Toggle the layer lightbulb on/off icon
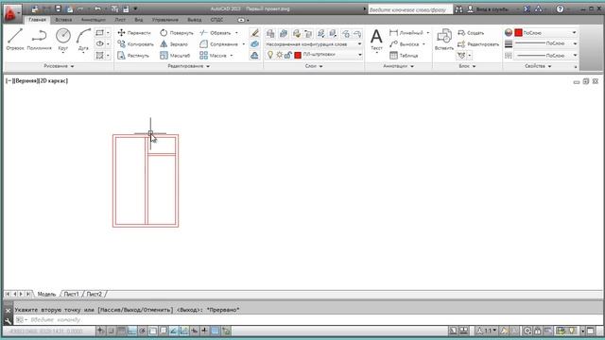Screen dimensions: 605x340 click(270, 55)
